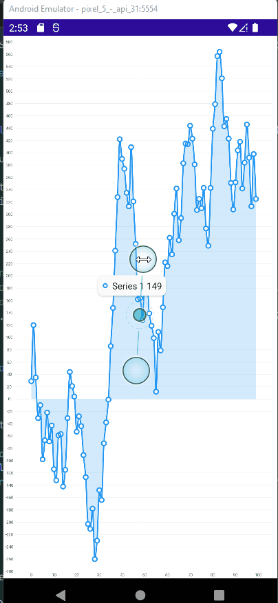Click the lower large zoom handle circle
The height and width of the screenshot is (603, 278).
[x=136, y=371]
